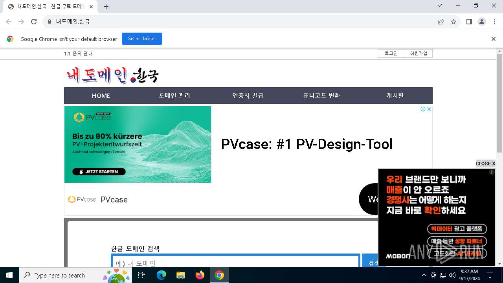Image resolution: width=503 pixels, height=283 pixels.
Task: Click the ad info icon on banner
Action: coord(423,109)
